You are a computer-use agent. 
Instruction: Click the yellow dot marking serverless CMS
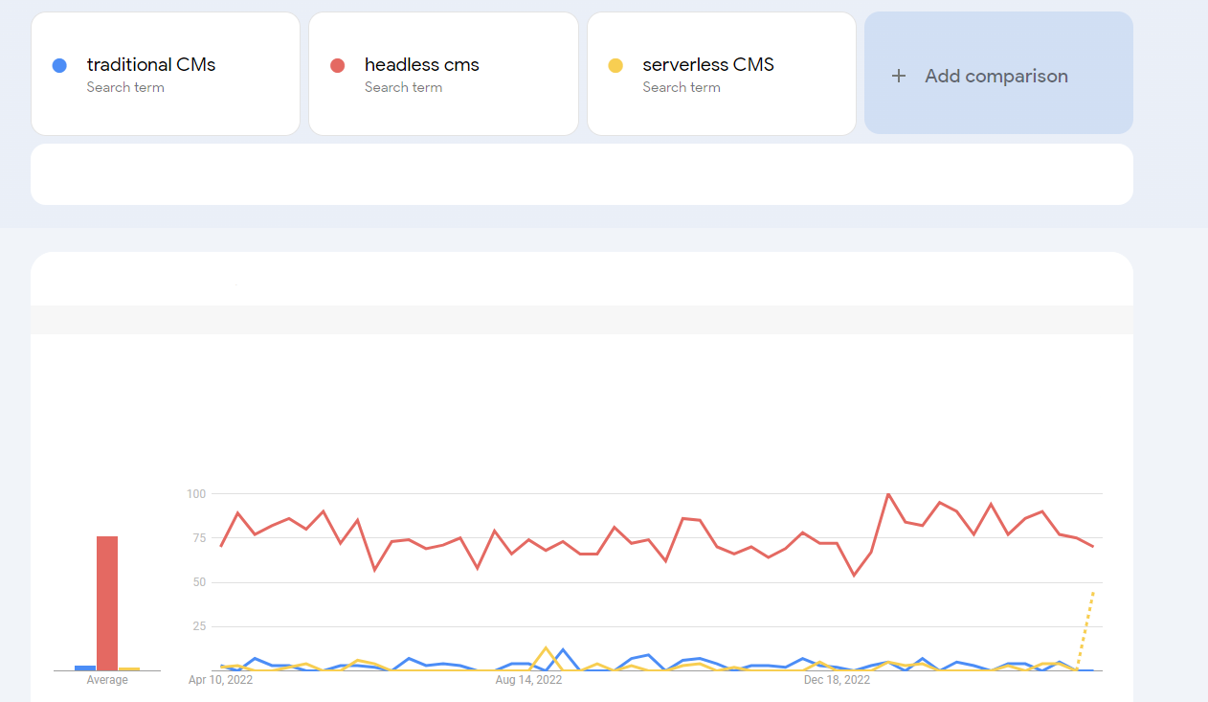616,64
